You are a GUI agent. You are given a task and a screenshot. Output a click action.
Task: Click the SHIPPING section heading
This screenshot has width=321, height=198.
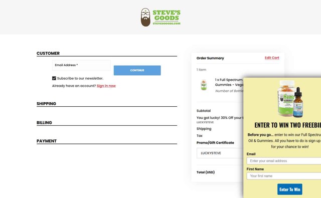pos(46,104)
